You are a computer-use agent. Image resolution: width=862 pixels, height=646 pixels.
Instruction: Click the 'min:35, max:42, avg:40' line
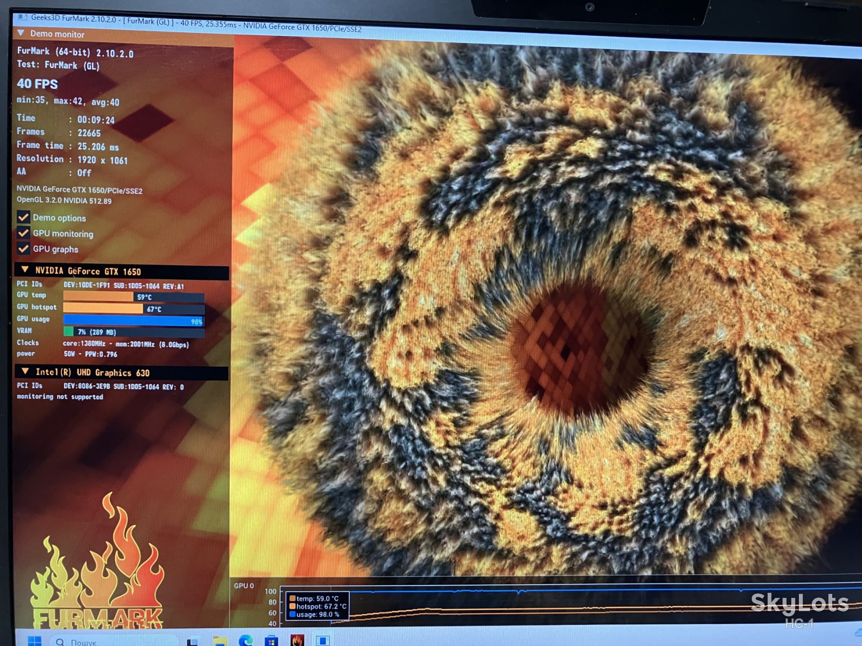[x=68, y=101]
